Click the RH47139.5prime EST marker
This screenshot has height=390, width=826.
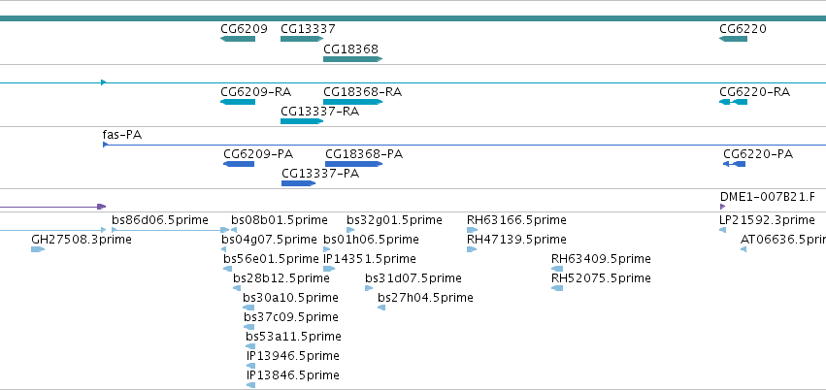click(x=472, y=249)
